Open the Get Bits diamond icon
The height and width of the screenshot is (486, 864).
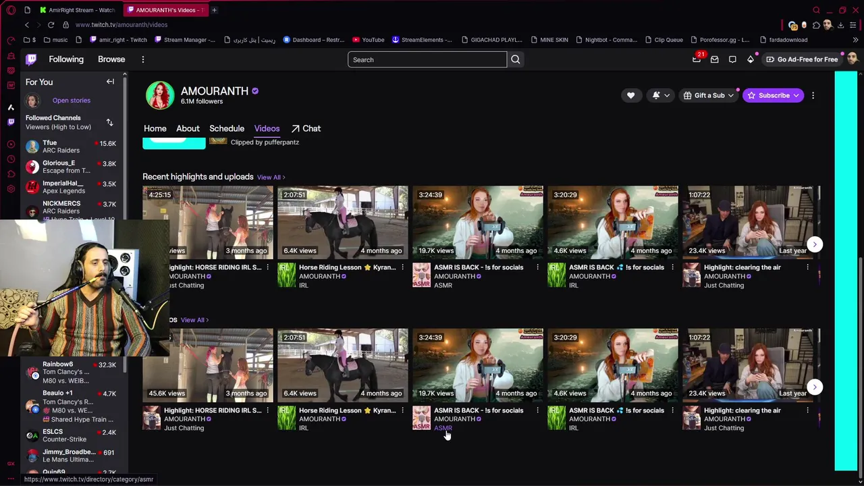click(x=751, y=59)
